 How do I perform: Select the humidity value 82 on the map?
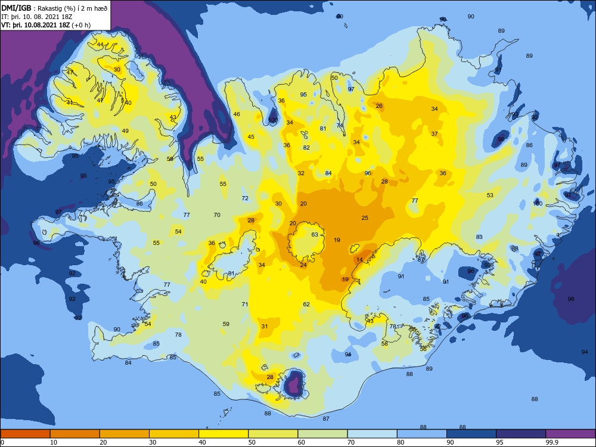306,147
